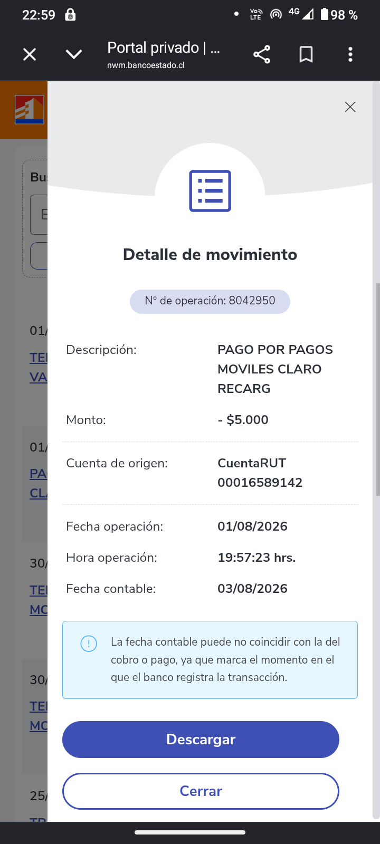Tap the info icon in the blue notice
Screen dimensions: 380x844
coord(89,644)
